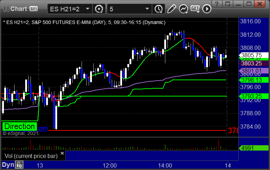This screenshot has height=170, width=270.
Task: Click the Chart title label
Action: pyautogui.click(x=18, y=9)
